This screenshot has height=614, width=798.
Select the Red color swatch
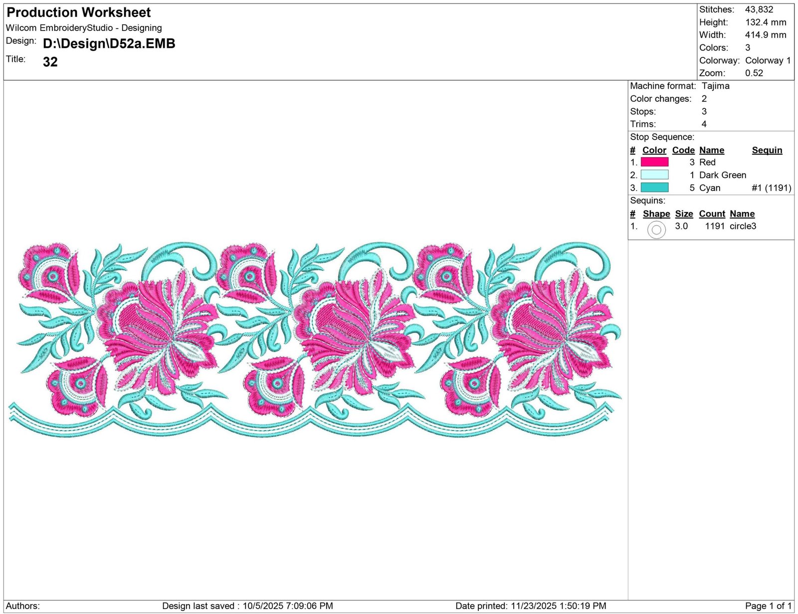[654, 162]
